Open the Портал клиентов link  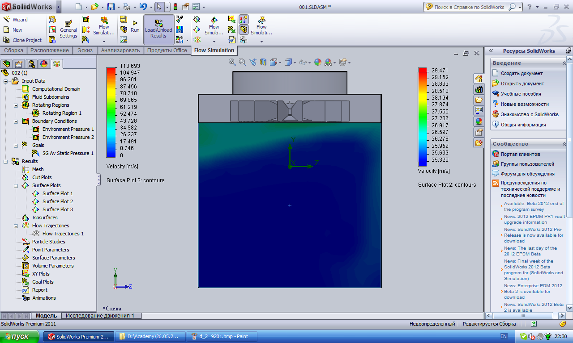click(x=521, y=154)
